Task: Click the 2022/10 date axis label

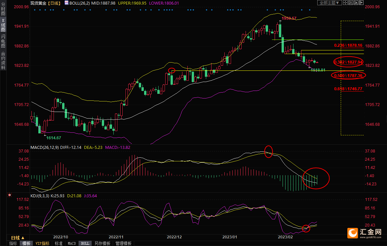Action: (60, 237)
